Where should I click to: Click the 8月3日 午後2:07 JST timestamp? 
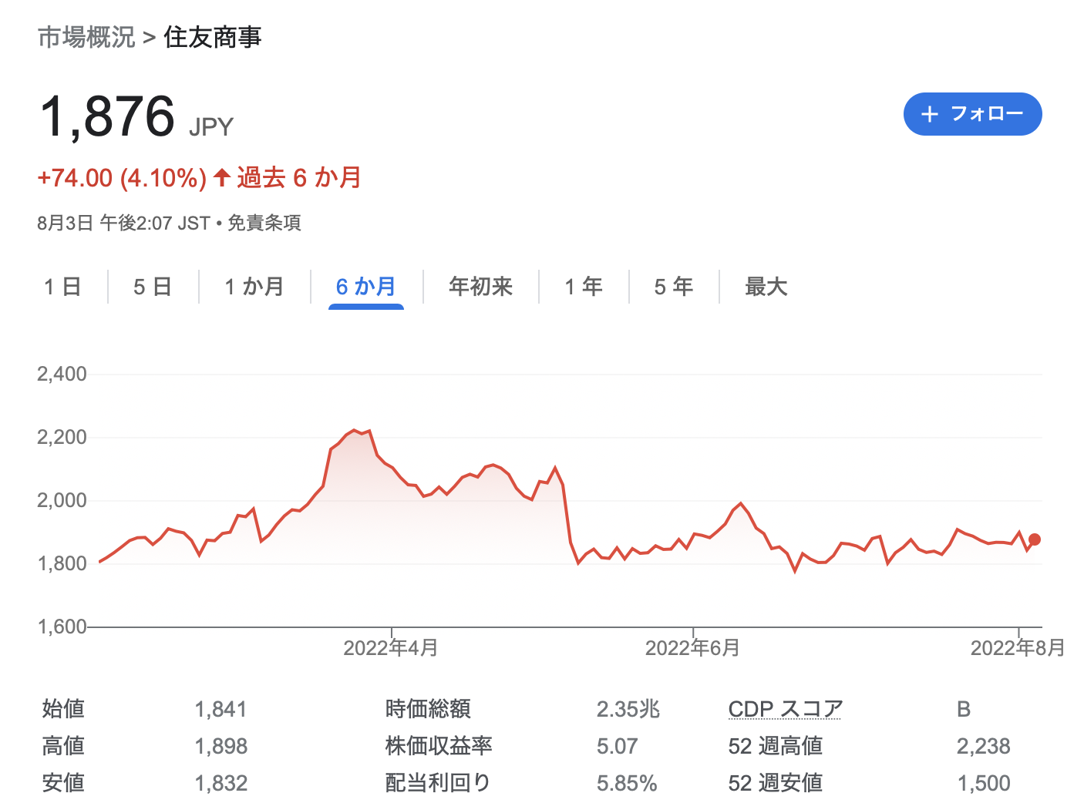tap(123, 223)
